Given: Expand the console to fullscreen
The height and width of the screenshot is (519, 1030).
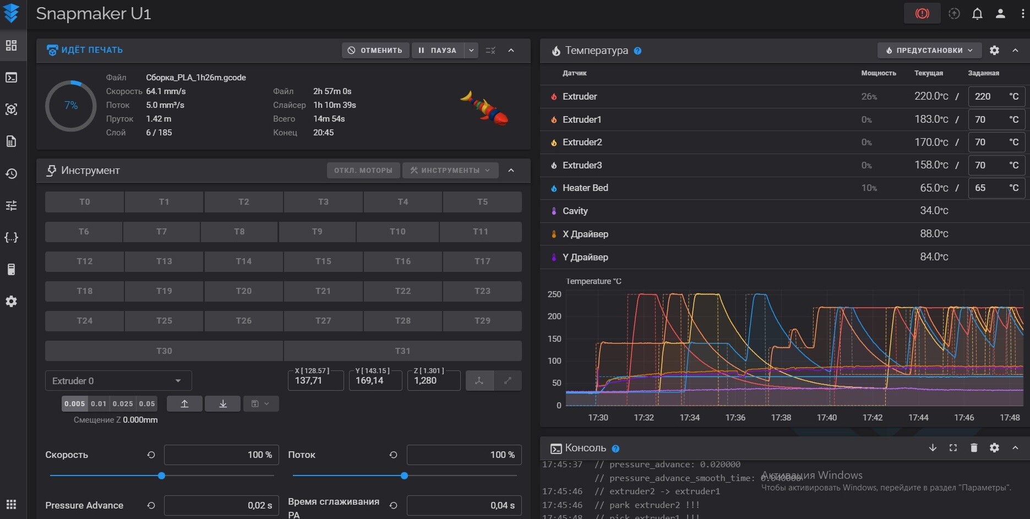Looking at the screenshot, I should point(953,448).
